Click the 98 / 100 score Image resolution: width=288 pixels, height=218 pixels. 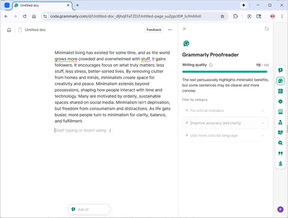pyautogui.click(x=262, y=65)
